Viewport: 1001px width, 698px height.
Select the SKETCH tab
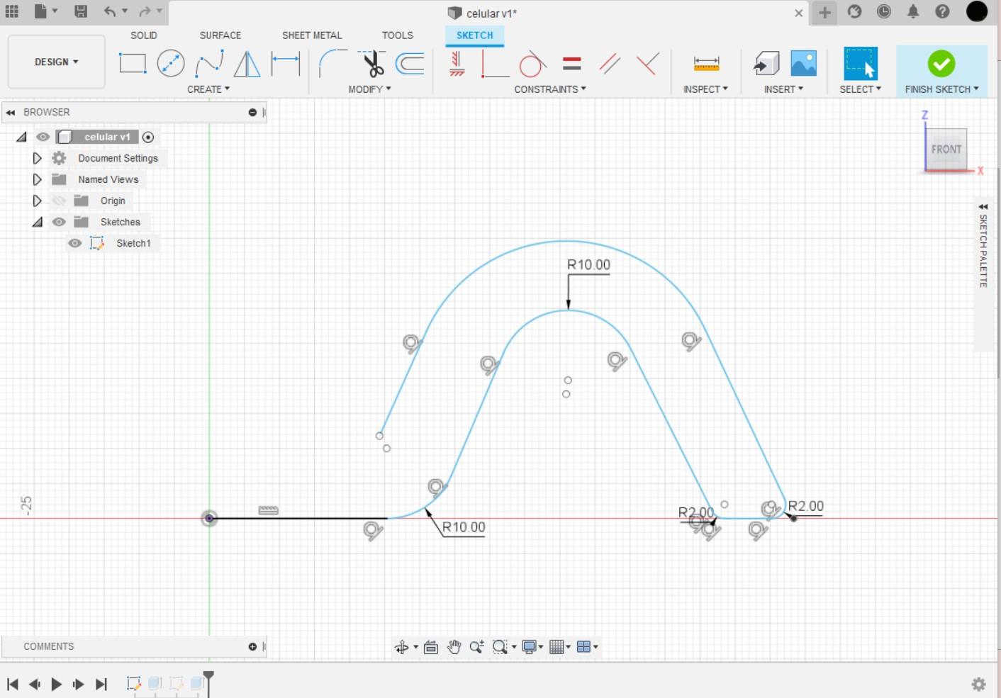point(475,35)
